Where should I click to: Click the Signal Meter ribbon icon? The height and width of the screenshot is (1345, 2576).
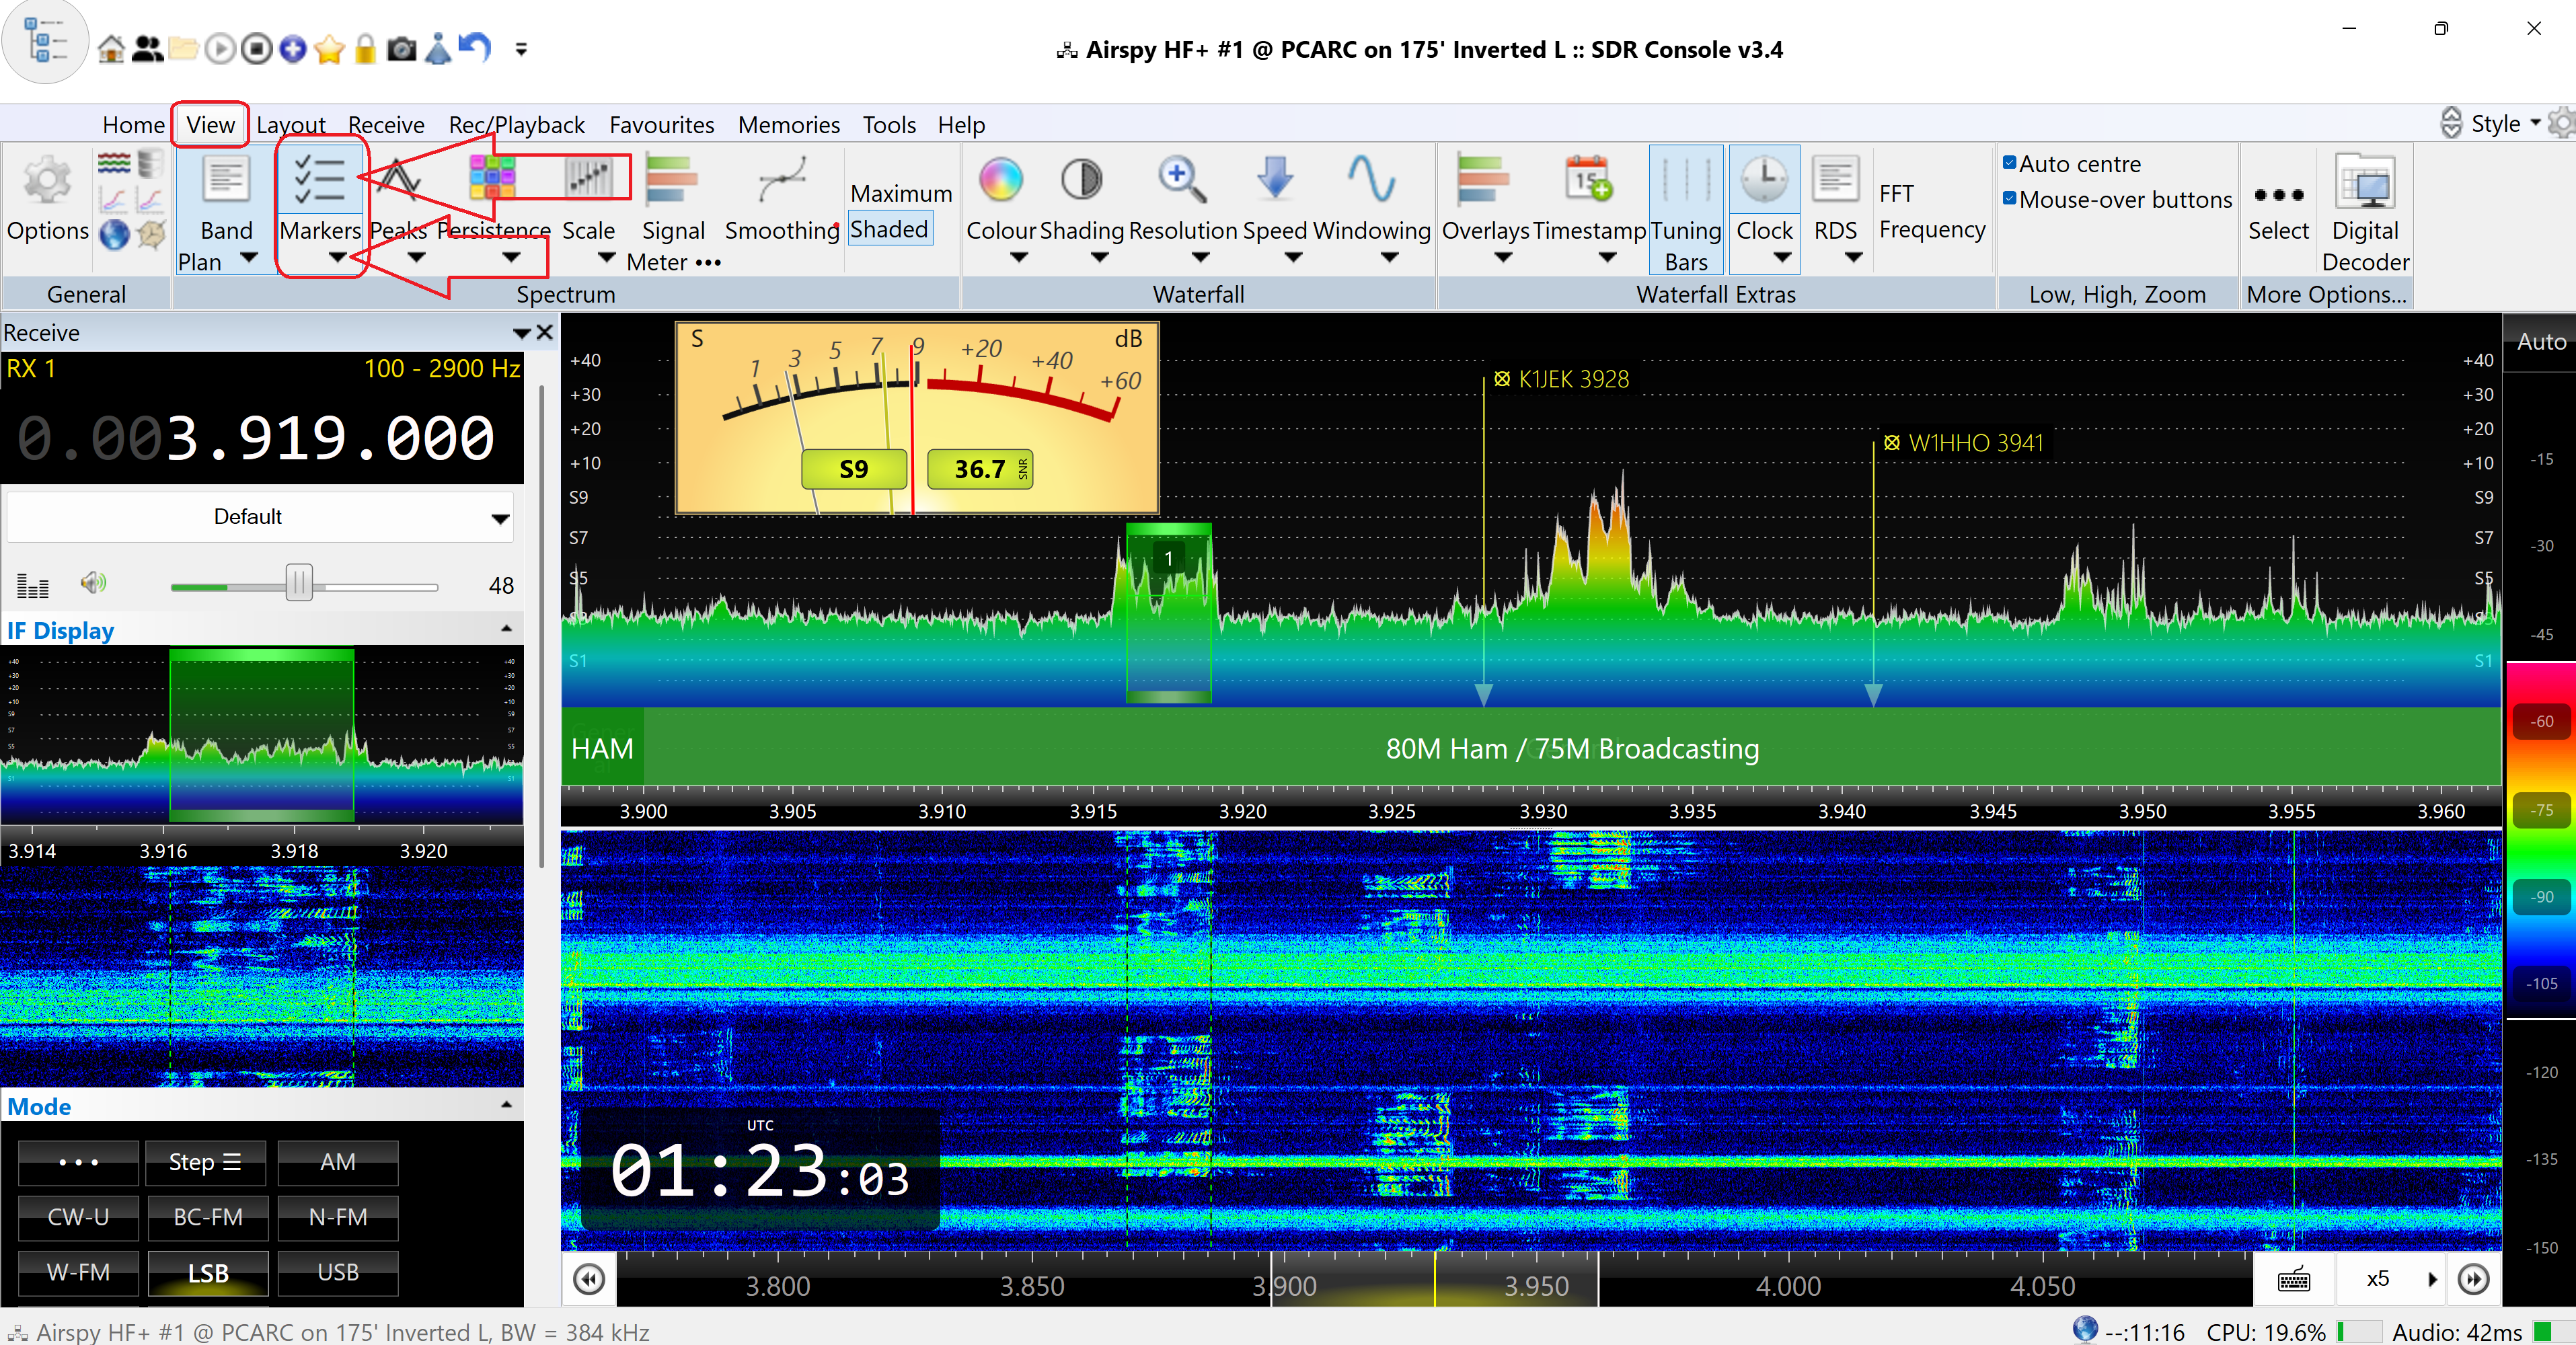(x=672, y=180)
